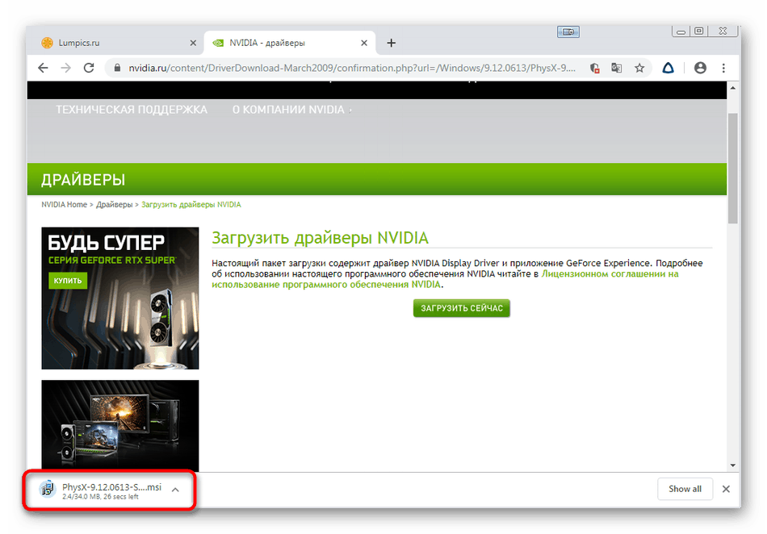Click the forward navigation arrow
The width and height of the screenshot is (767, 534).
click(x=65, y=68)
